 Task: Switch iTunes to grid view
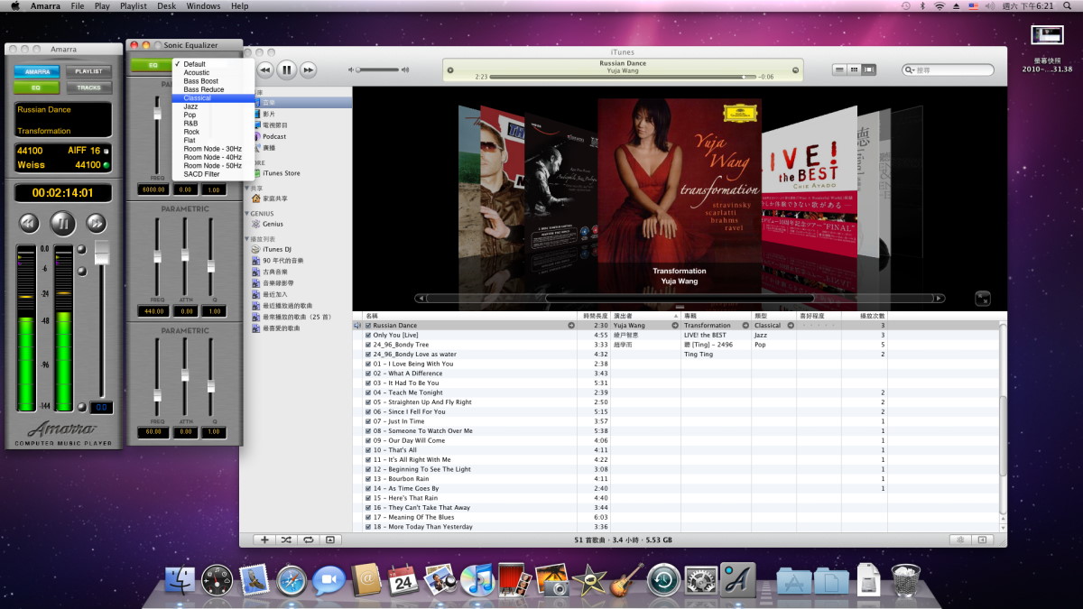pyautogui.click(x=855, y=69)
